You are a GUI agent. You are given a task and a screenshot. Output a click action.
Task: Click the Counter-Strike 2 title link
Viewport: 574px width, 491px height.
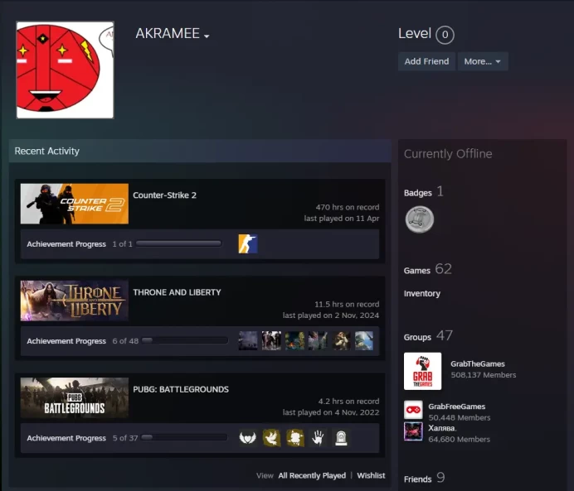click(x=165, y=195)
